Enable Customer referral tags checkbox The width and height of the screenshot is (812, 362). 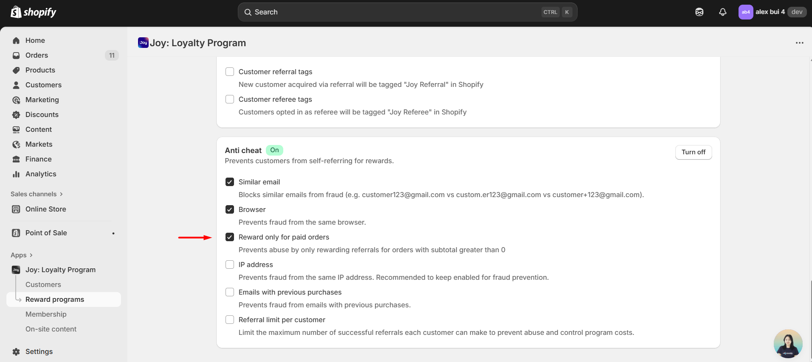(x=230, y=72)
